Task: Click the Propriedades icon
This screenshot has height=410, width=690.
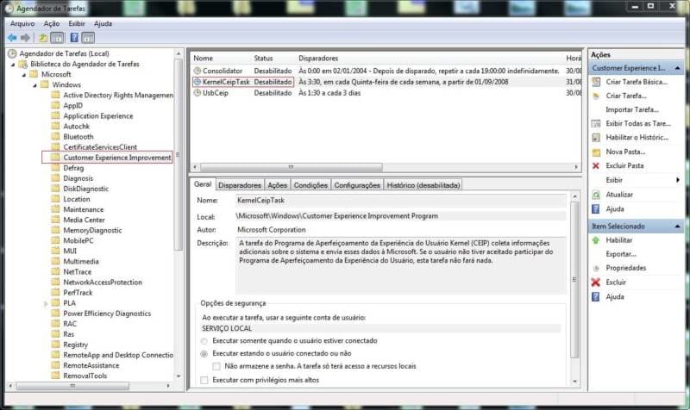Action: tap(596, 268)
